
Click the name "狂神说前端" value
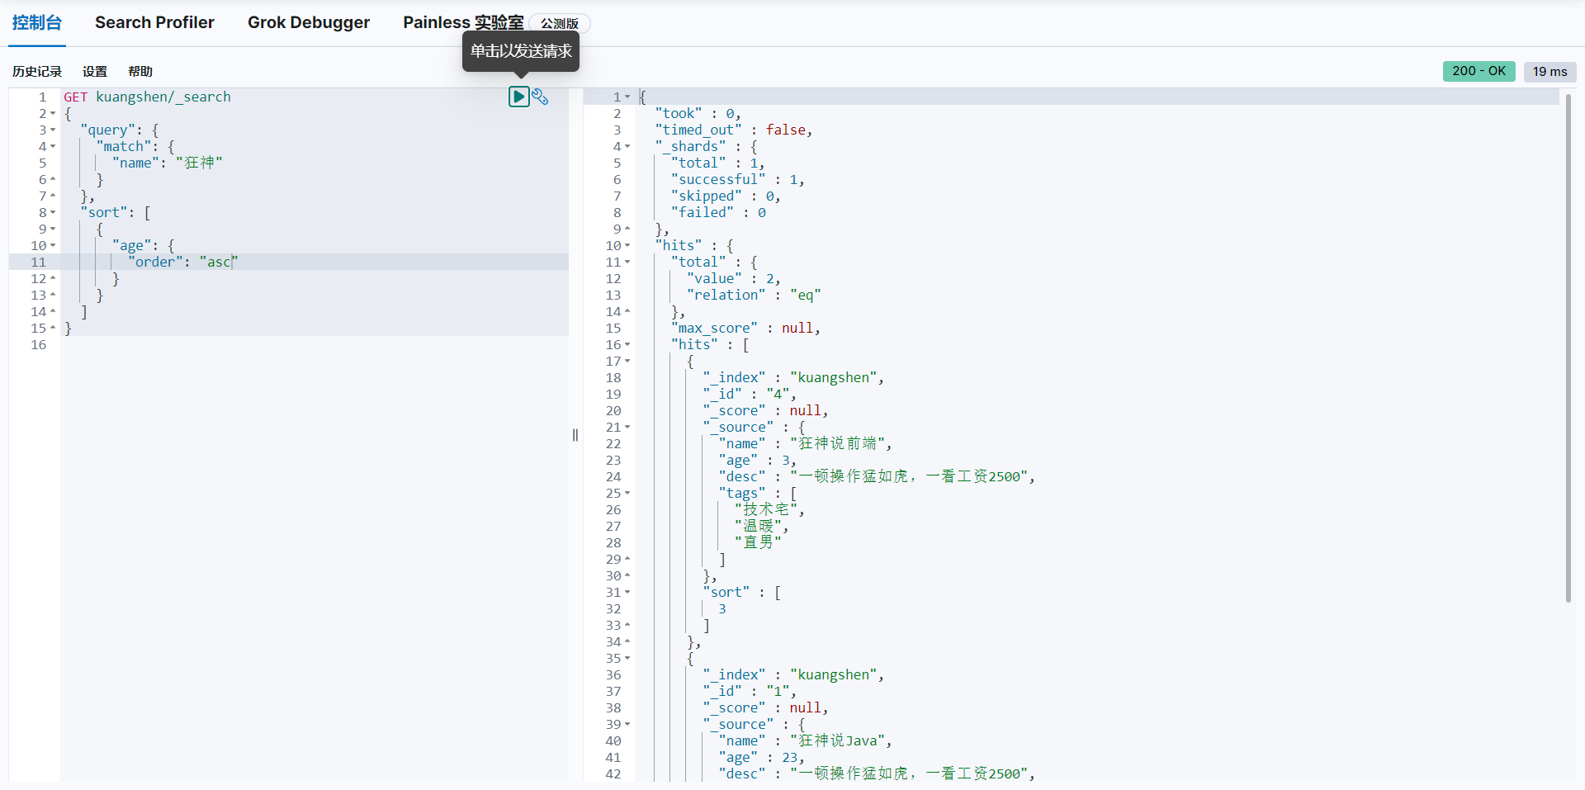pos(838,443)
